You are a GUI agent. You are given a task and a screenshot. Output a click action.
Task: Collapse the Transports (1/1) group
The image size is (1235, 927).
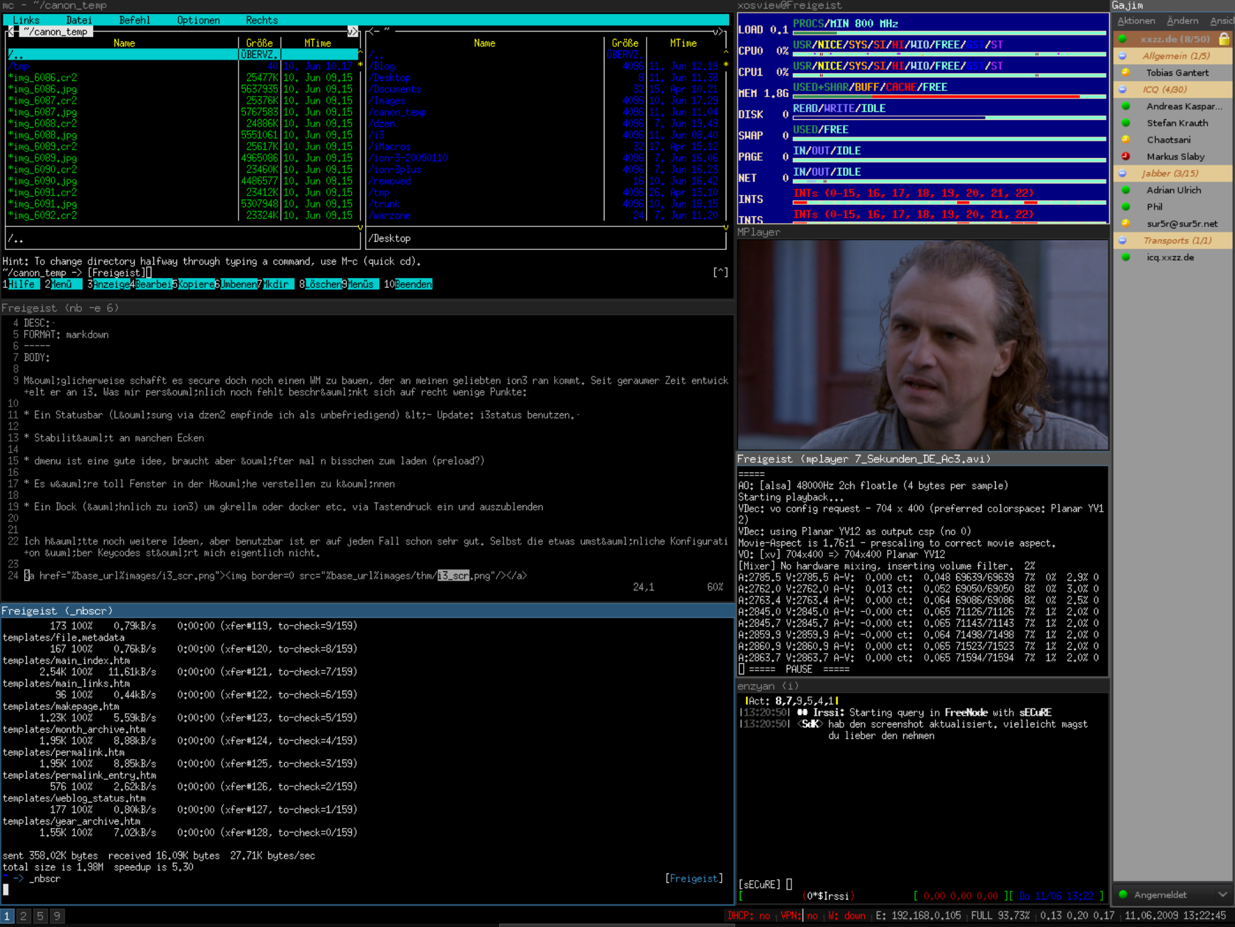tap(1122, 240)
